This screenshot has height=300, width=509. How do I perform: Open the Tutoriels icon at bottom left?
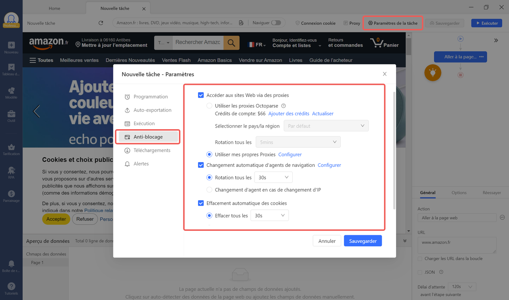point(11,286)
